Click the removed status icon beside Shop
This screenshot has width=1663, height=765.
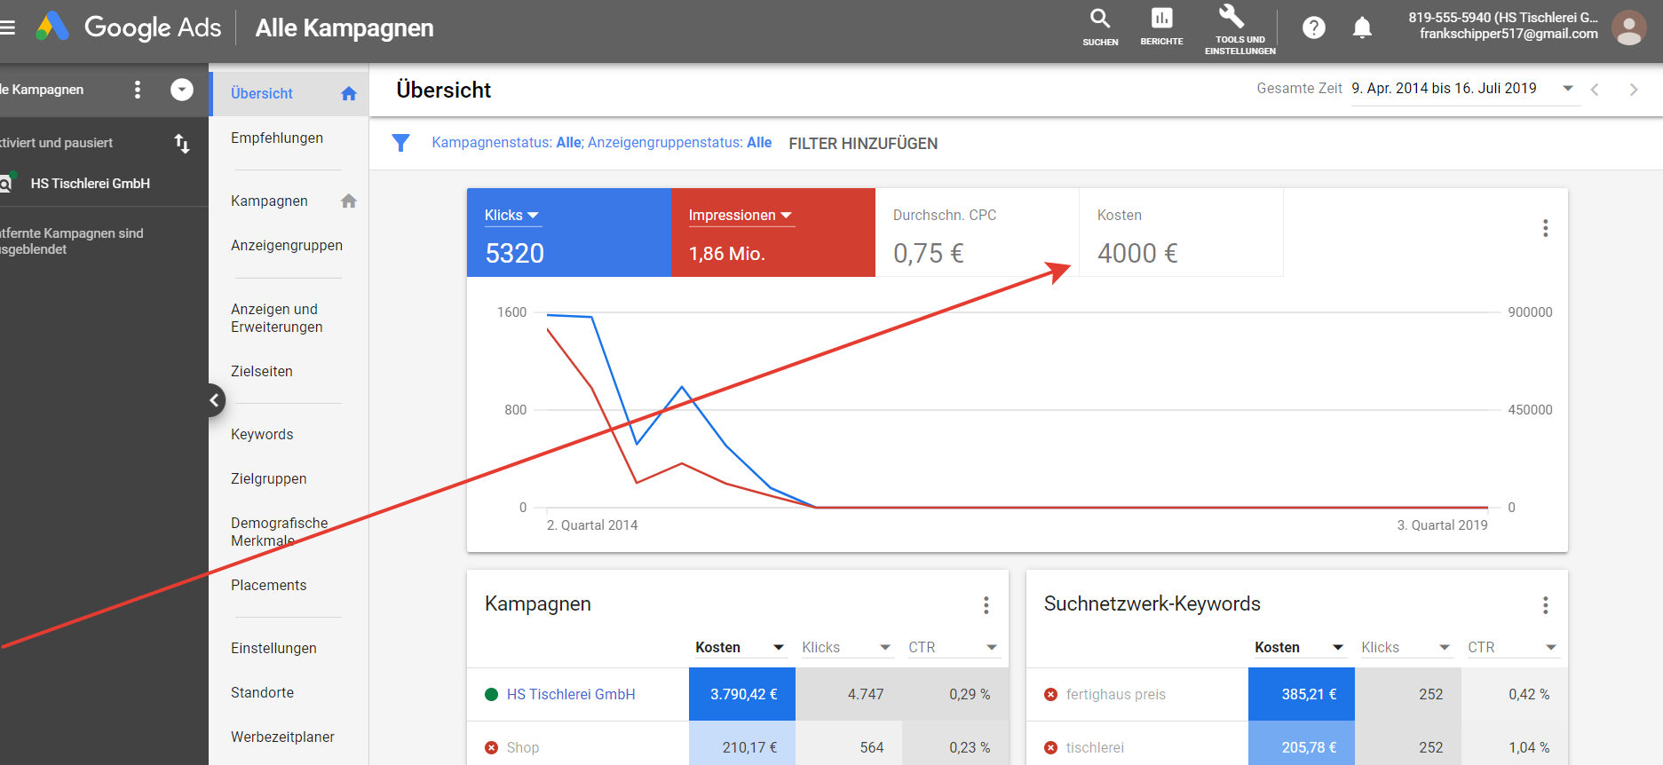pyautogui.click(x=491, y=748)
